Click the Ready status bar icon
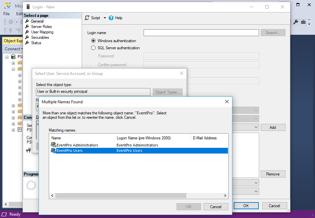This screenshot has width=315, height=218. [x=4, y=214]
